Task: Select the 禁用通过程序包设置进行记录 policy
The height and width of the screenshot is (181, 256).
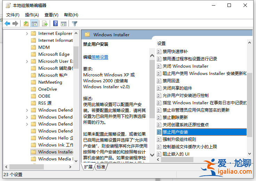Action: (x=190, y=59)
